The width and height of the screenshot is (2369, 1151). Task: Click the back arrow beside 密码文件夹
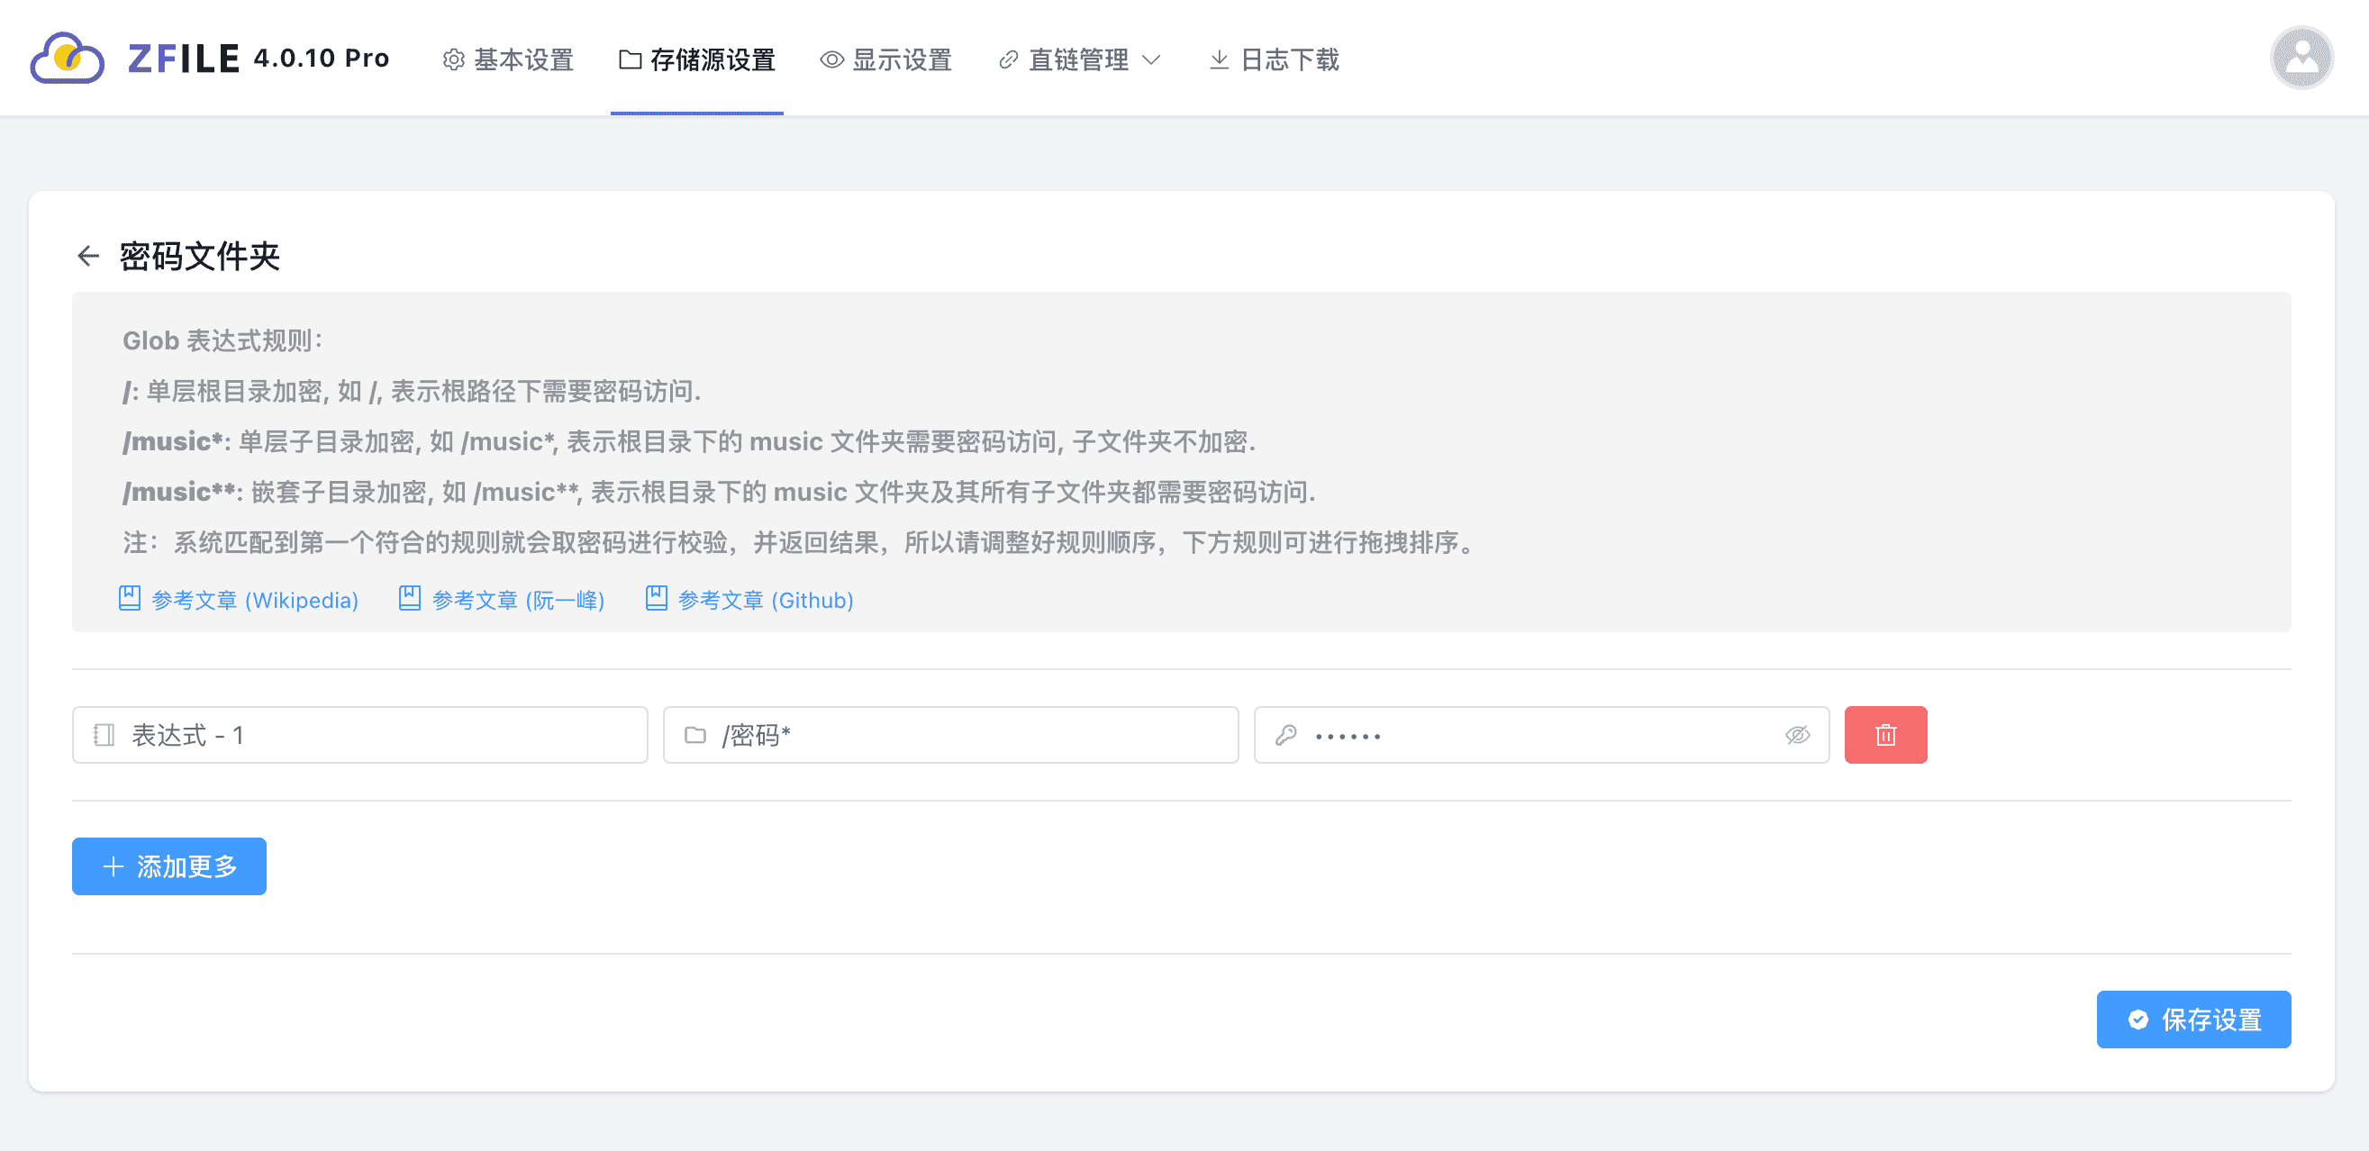coord(88,256)
